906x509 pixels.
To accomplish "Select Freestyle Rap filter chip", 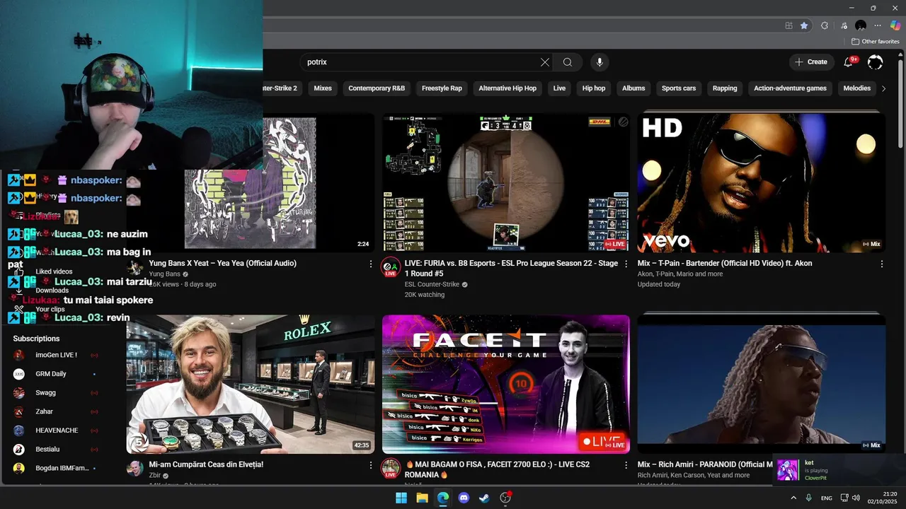I will click(x=442, y=88).
